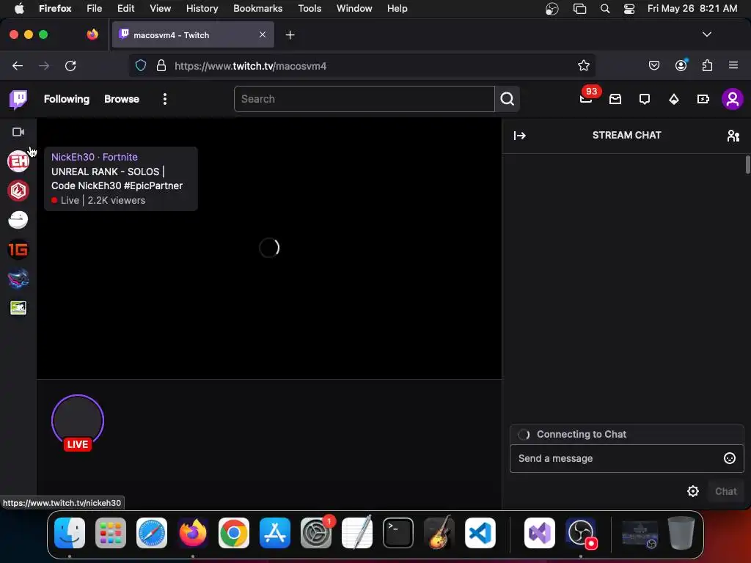Open the Edit menu
Screen dimensions: 751x563
(126, 9)
